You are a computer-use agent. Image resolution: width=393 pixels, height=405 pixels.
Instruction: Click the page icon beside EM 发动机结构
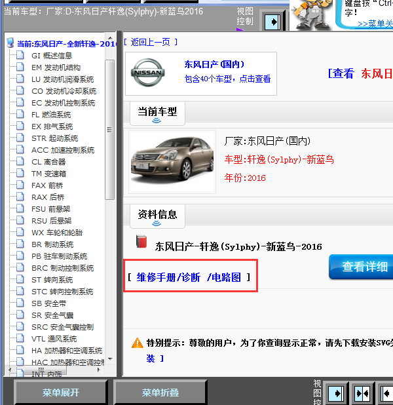pyautogui.click(x=20, y=67)
